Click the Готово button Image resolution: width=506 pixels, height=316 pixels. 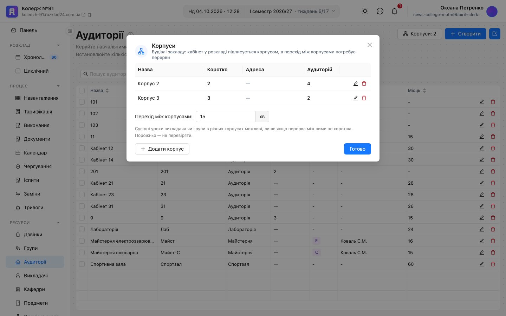tap(357, 149)
